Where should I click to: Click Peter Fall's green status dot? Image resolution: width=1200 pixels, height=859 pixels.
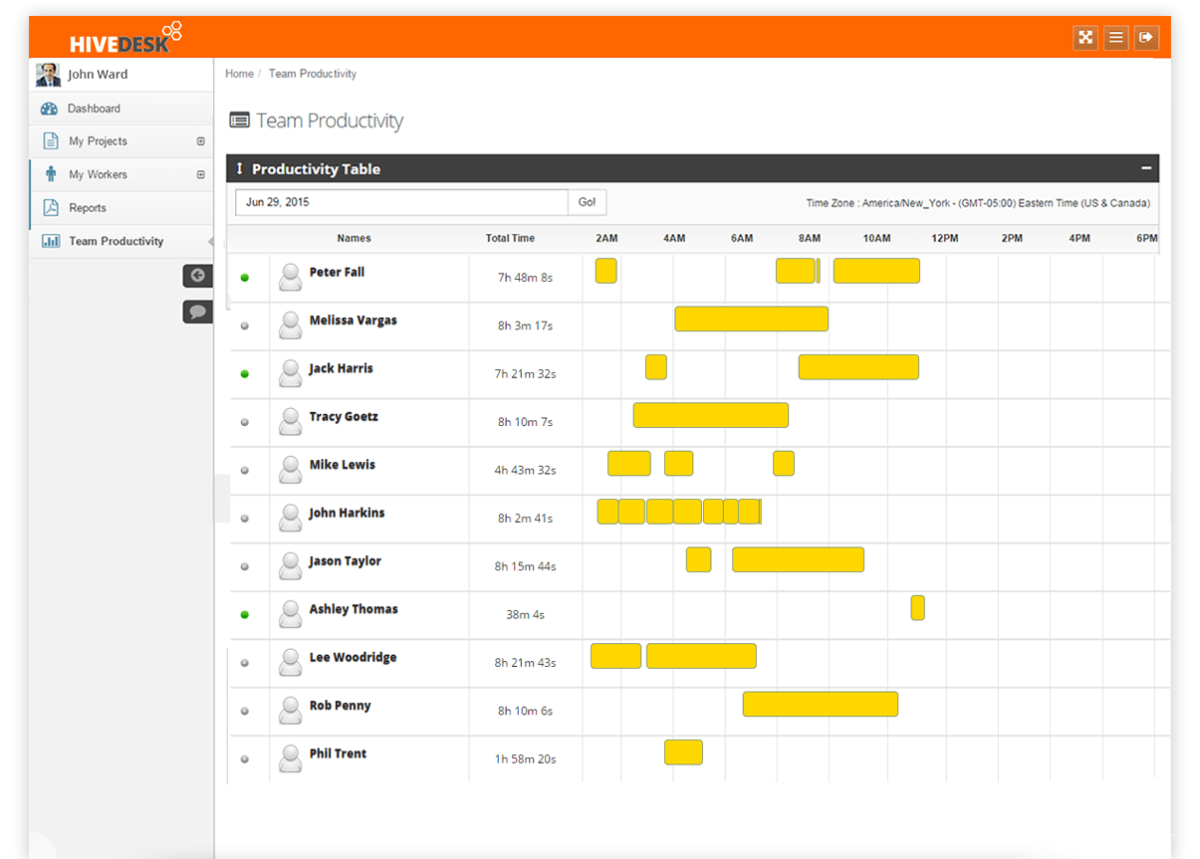[245, 278]
